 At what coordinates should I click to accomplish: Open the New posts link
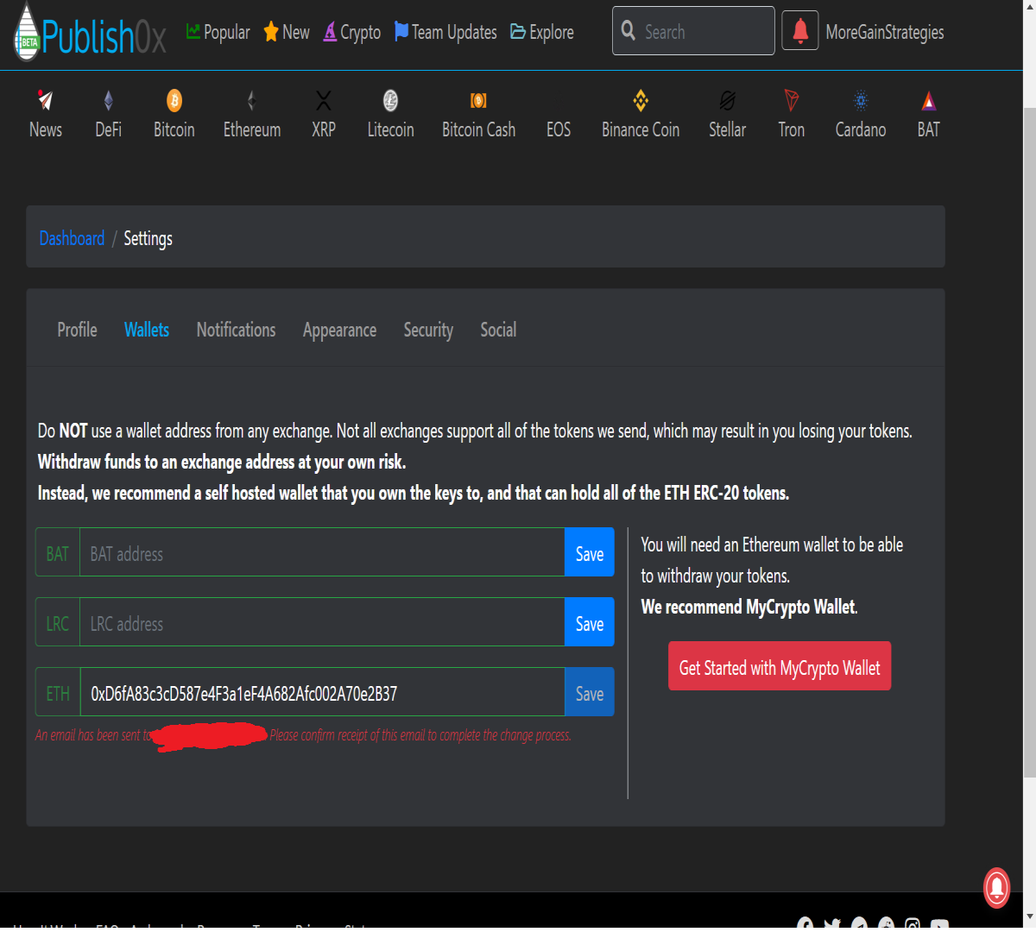[x=287, y=32]
